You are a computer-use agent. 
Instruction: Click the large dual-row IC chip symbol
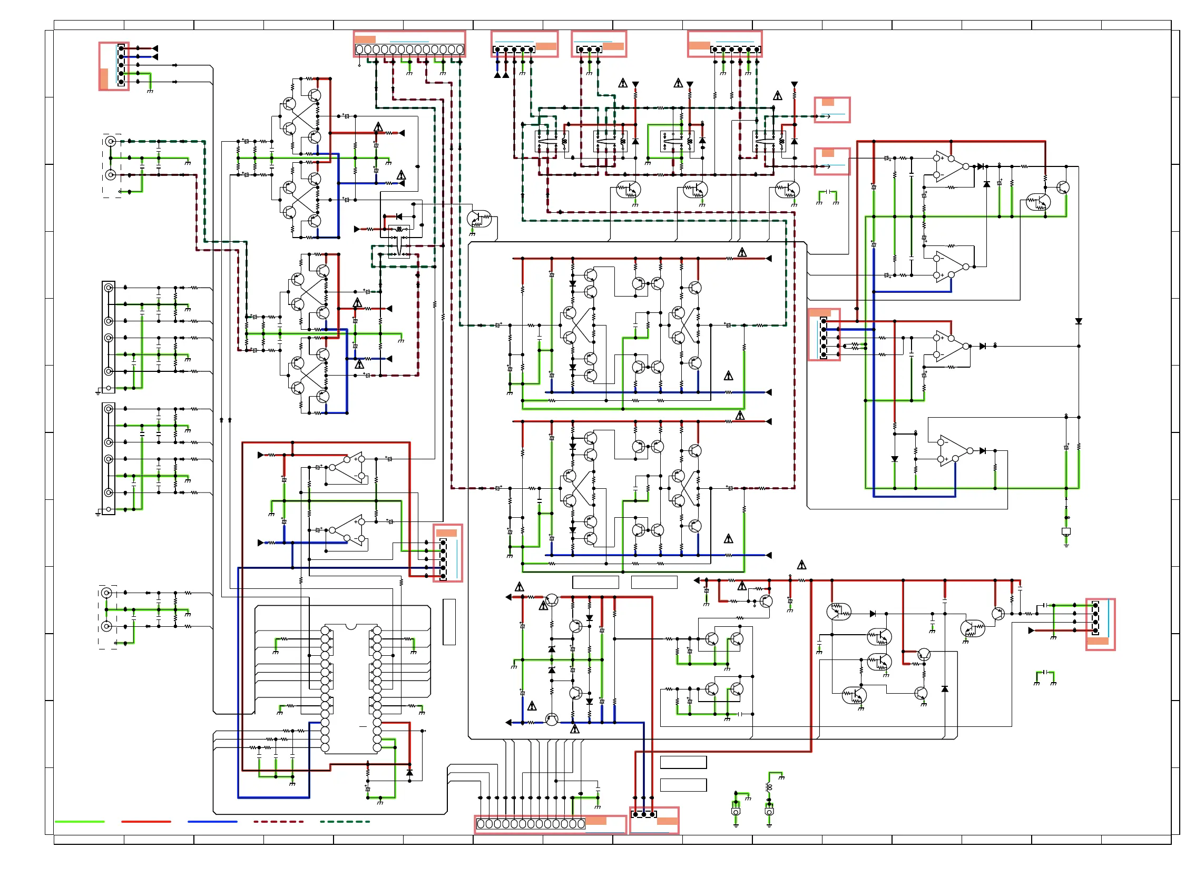point(351,689)
